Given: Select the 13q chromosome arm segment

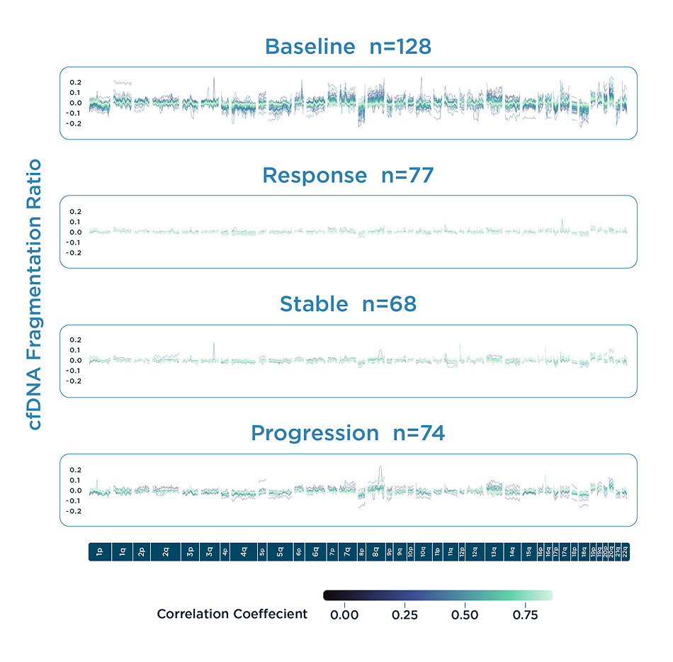Looking at the screenshot, I should (494, 552).
